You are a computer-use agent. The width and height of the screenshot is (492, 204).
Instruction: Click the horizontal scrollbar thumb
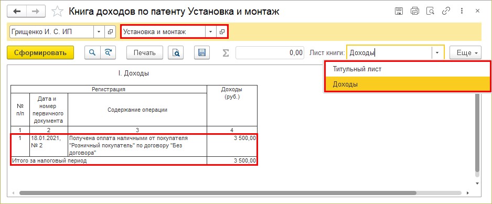(x=218, y=193)
